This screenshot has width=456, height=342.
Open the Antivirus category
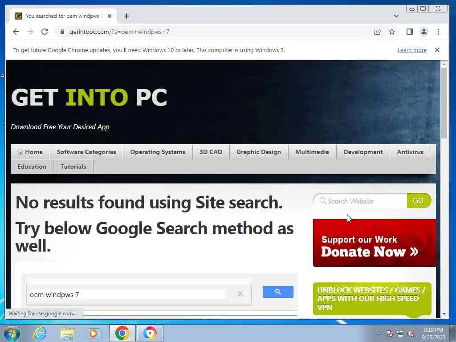[x=410, y=152]
